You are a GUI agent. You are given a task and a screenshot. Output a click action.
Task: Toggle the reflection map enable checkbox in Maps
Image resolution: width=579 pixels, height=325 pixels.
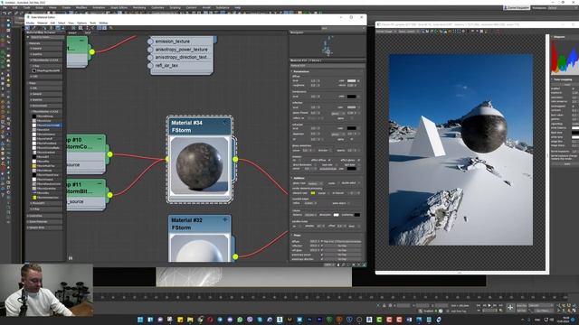tap(322, 246)
